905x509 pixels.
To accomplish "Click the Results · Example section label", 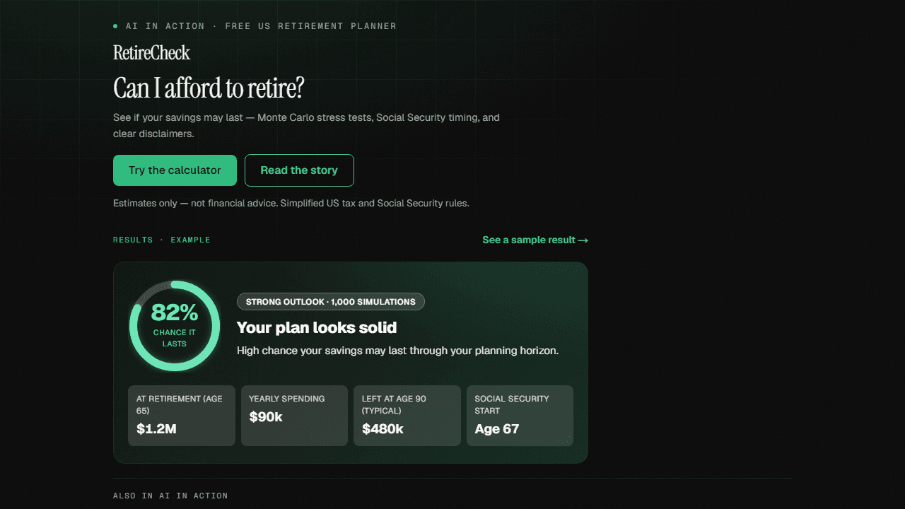I will [x=162, y=240].
